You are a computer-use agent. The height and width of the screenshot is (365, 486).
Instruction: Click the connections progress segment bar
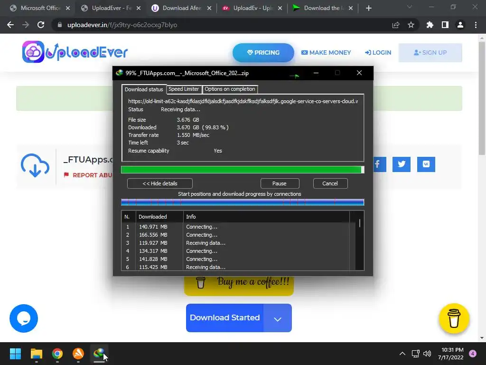pyautogui.click(x=243, y=202)
